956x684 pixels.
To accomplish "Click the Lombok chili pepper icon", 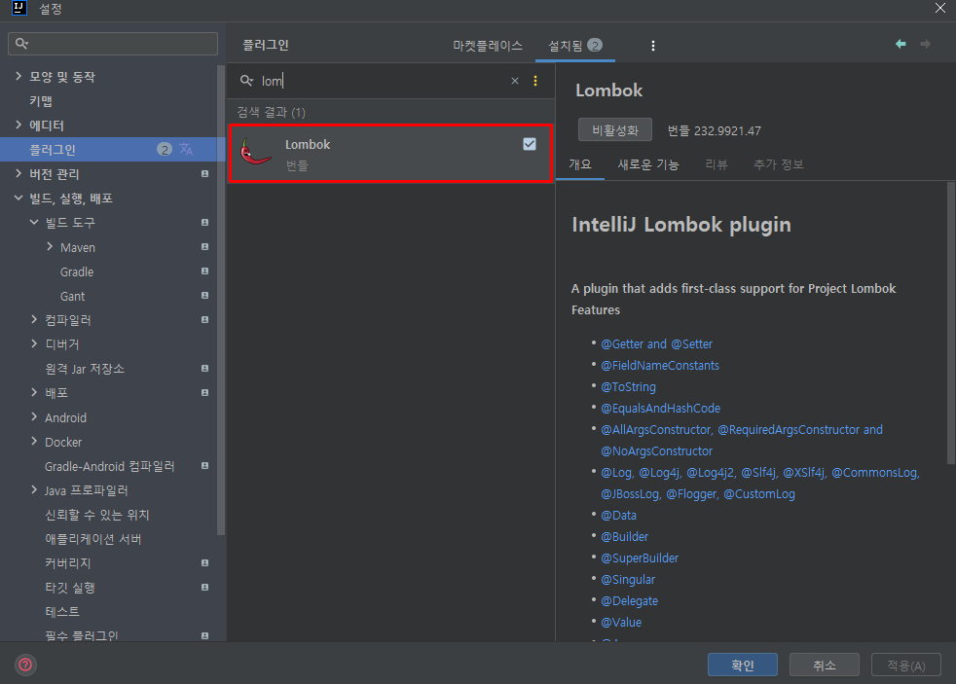I will (255, 153).
